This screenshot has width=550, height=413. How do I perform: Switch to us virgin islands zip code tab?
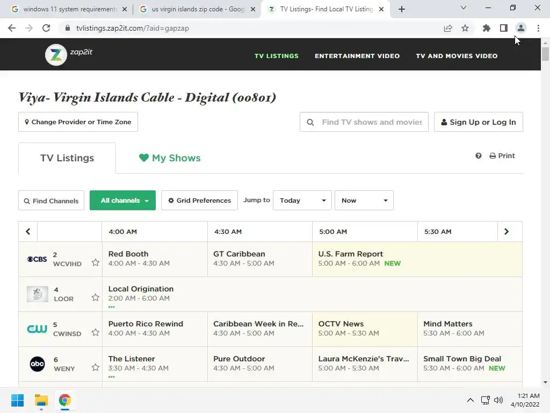pos(198,9)
